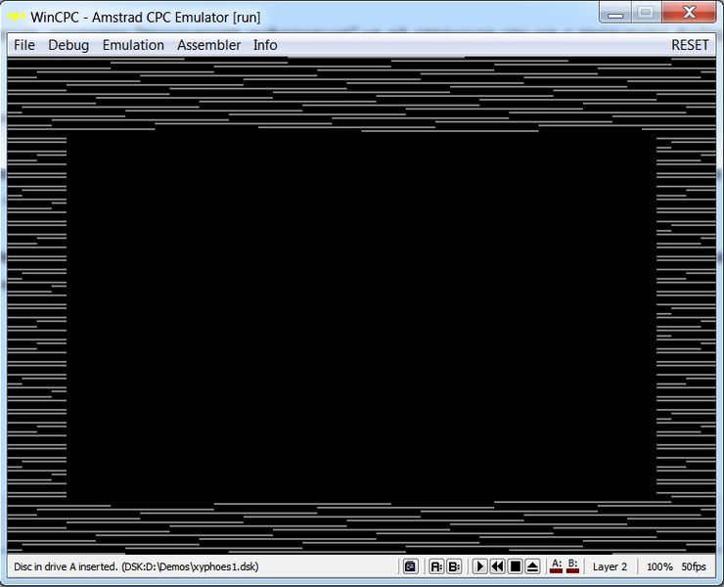This screenshot has height=587, width=724.
Task: Open the Emulation menu
Action: click(133, 45)
